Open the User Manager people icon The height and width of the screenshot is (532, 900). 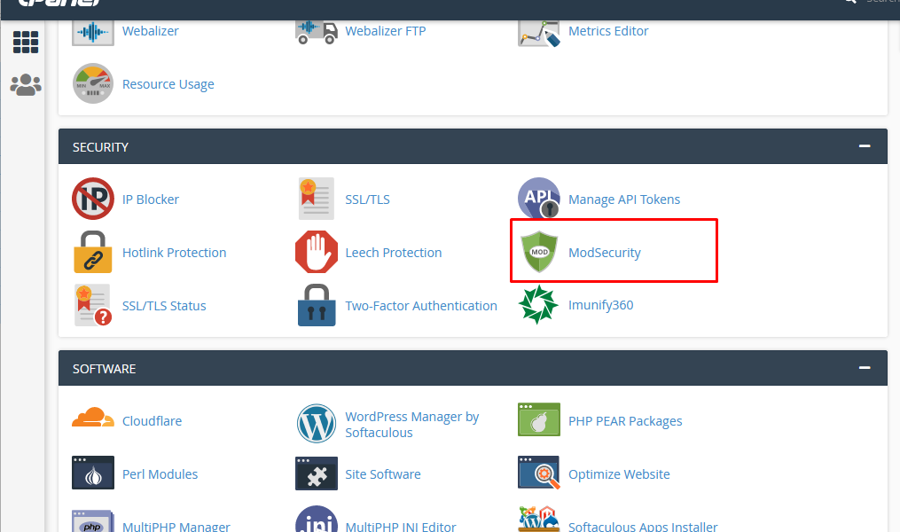tap(26, 85)
